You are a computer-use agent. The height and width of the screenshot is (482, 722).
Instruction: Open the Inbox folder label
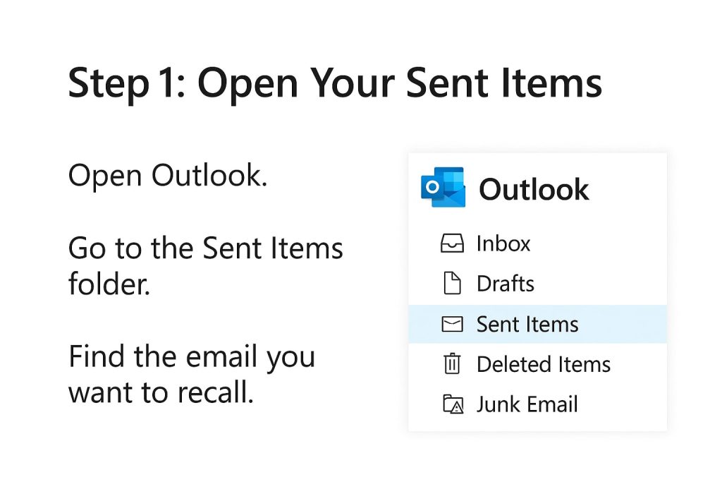(503, 244)
